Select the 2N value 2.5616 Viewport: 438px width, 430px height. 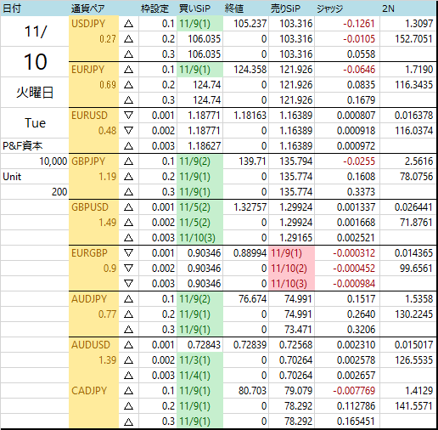tap(408, 161)
